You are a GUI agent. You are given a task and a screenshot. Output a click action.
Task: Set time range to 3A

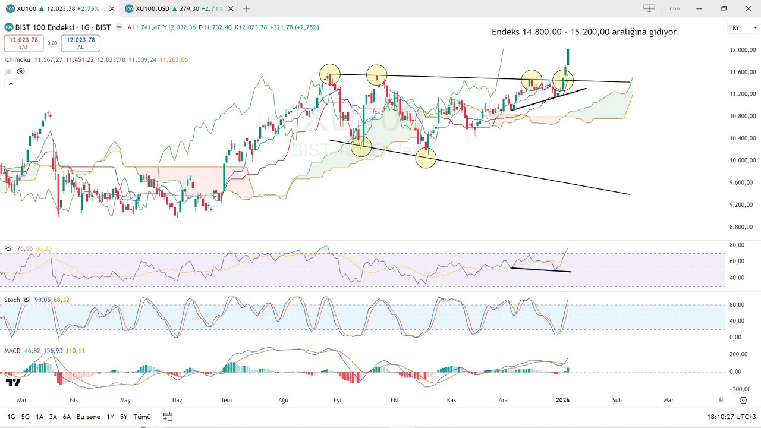53,417
